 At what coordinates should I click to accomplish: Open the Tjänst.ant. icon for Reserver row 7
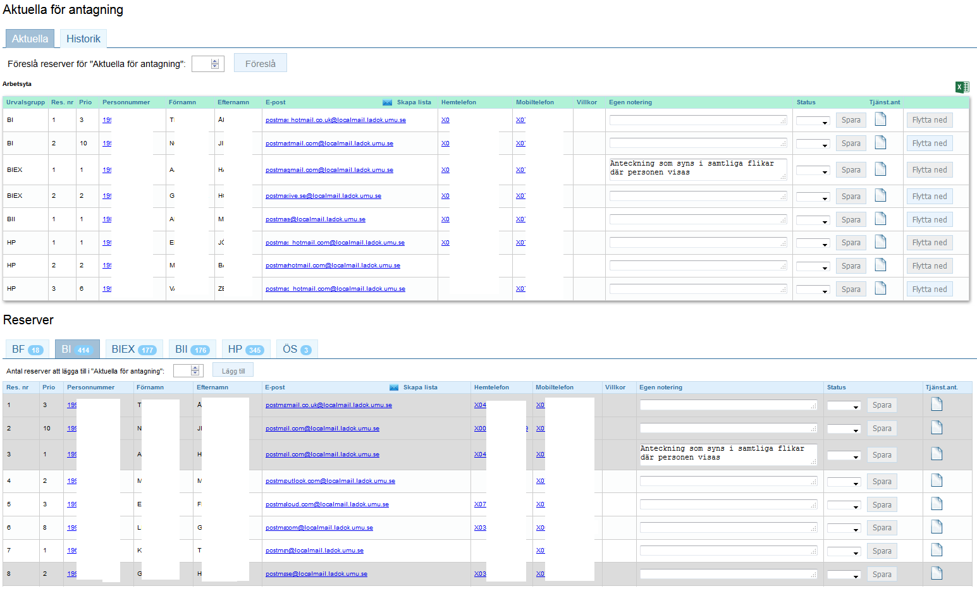pyautogui.click(x=937, y=550)
